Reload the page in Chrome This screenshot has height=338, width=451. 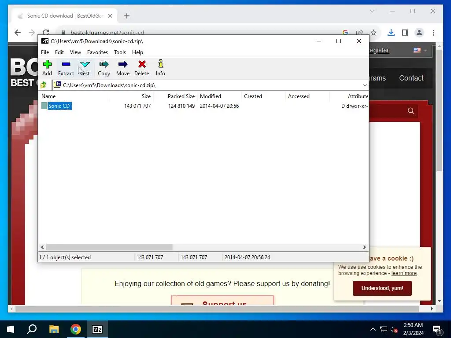pyautogui.click(x=46, y=32)
